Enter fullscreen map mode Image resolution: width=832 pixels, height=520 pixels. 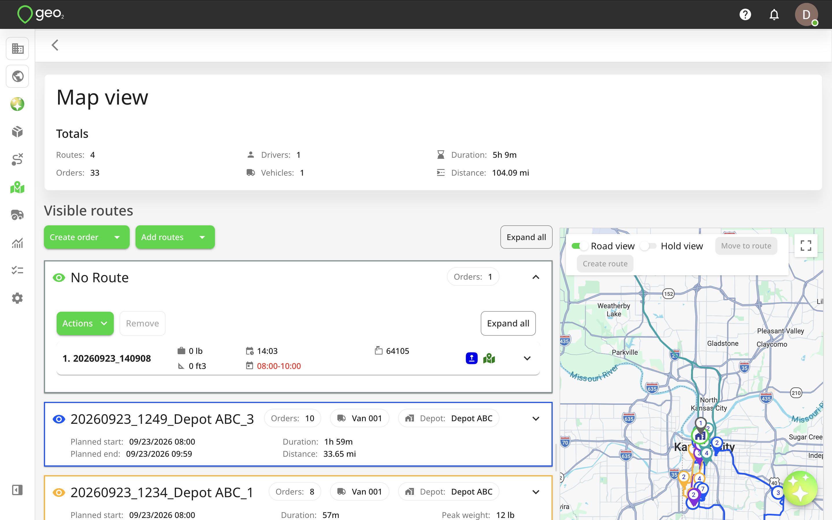click(x=806, y=246)
